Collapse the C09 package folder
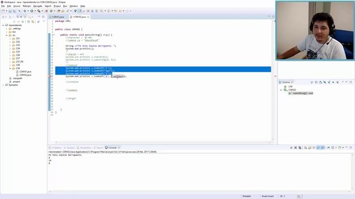 pos(10,68)
